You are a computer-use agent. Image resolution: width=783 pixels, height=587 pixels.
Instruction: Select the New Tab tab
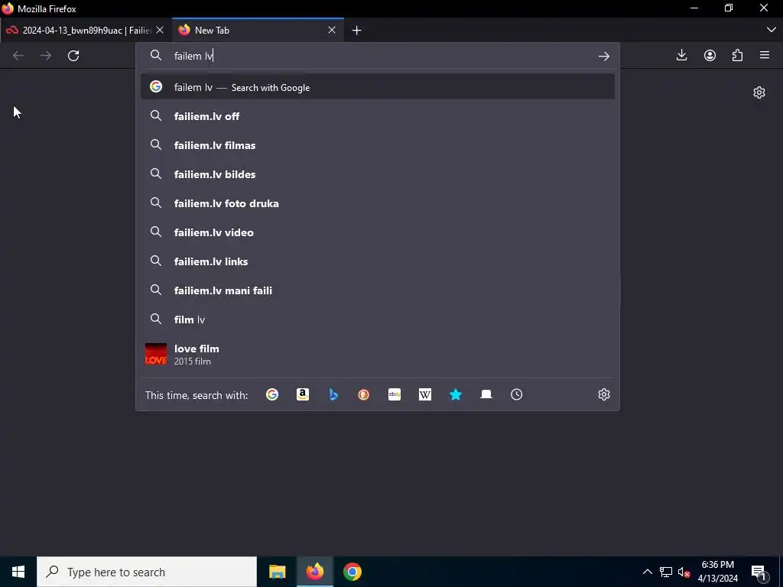tap(258, 30)
